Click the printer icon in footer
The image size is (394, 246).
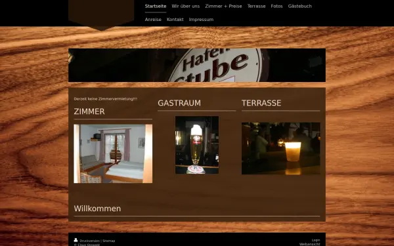[x=76, y=240]
